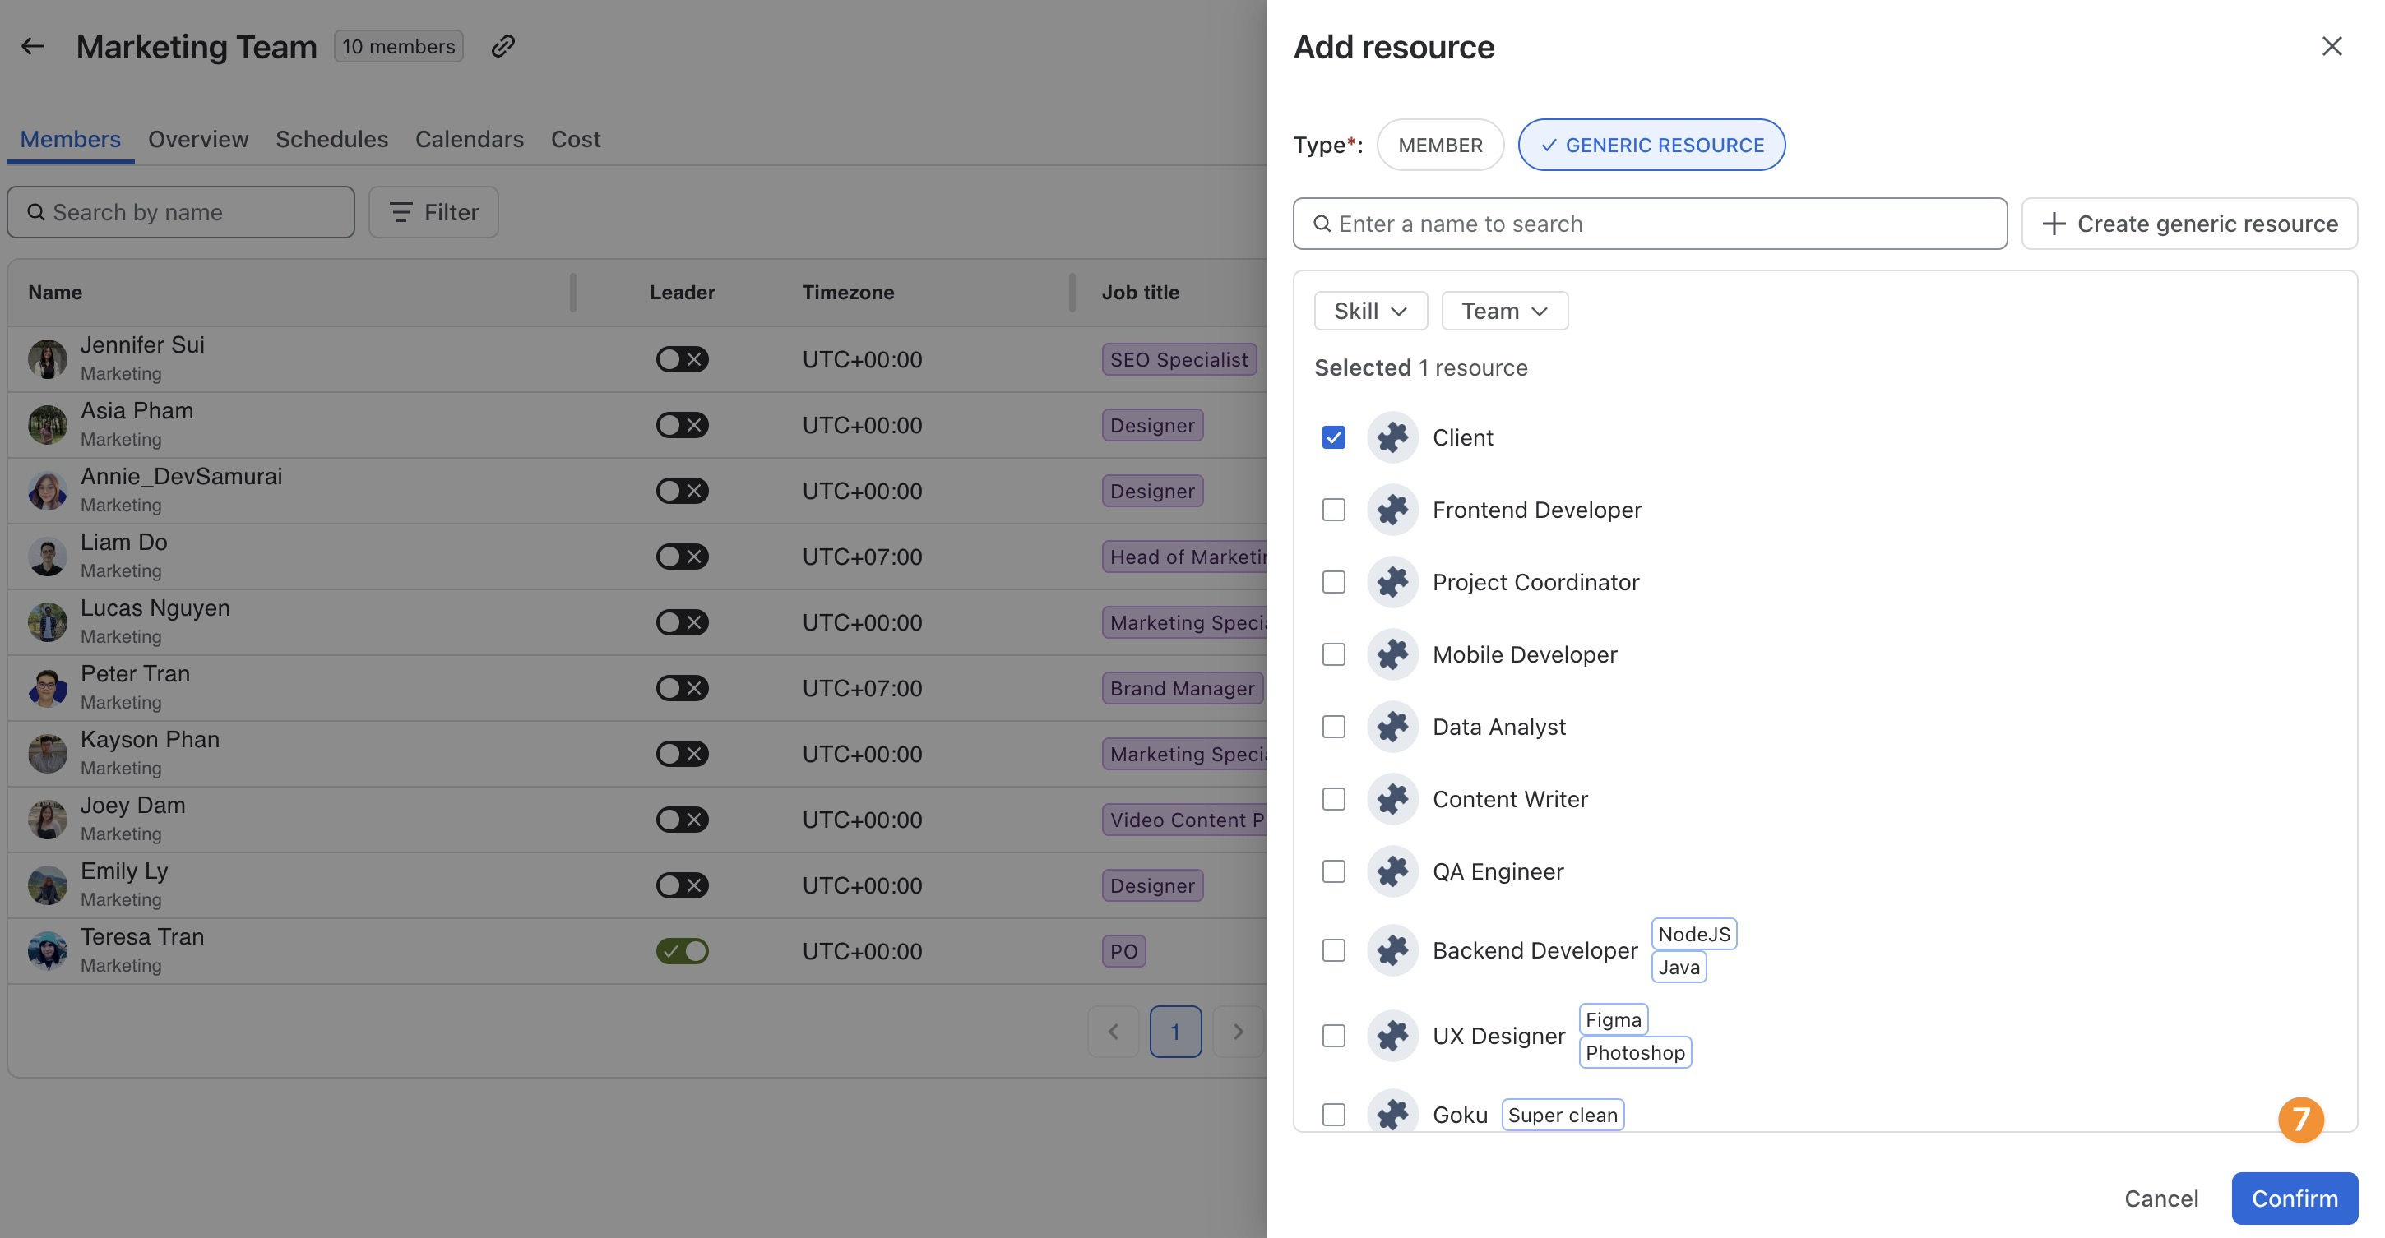The image size is (2385, 1238).
Task: Click Joey Dam's avatar
Action: click(47, 819)
